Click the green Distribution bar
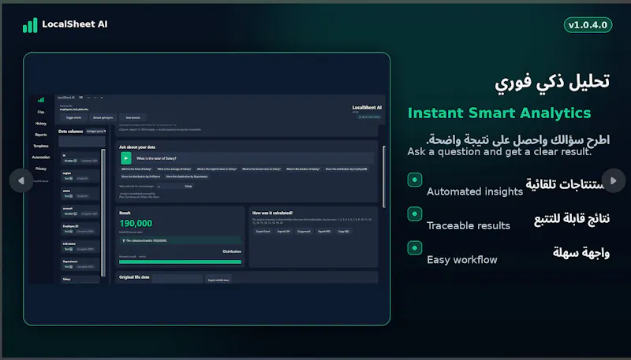The width and height of the screenshot is (631, 360). [x=181, y=262]
